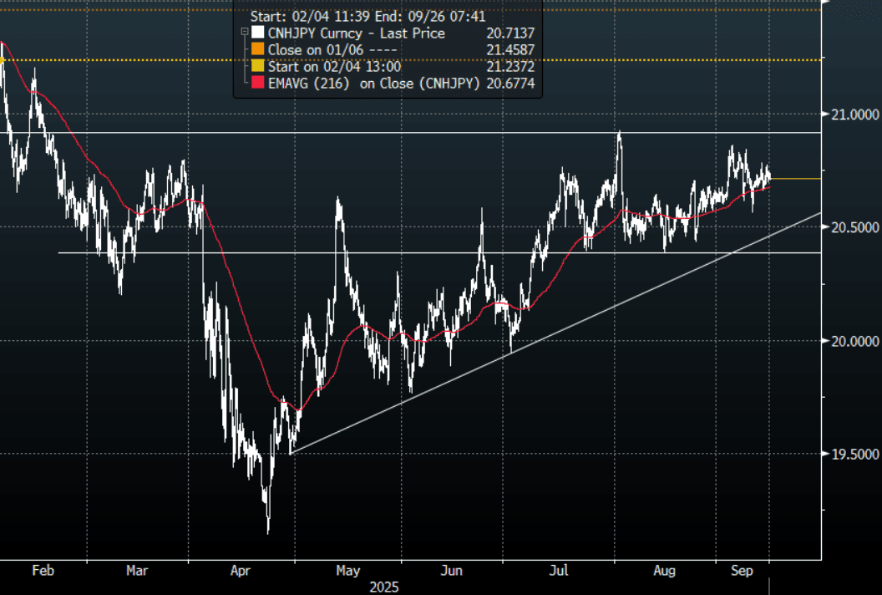Click the yellow Start on 02/04 swatch
Image resolution: width=882 pixels, height=595 pixels.
tap(257, 66)
